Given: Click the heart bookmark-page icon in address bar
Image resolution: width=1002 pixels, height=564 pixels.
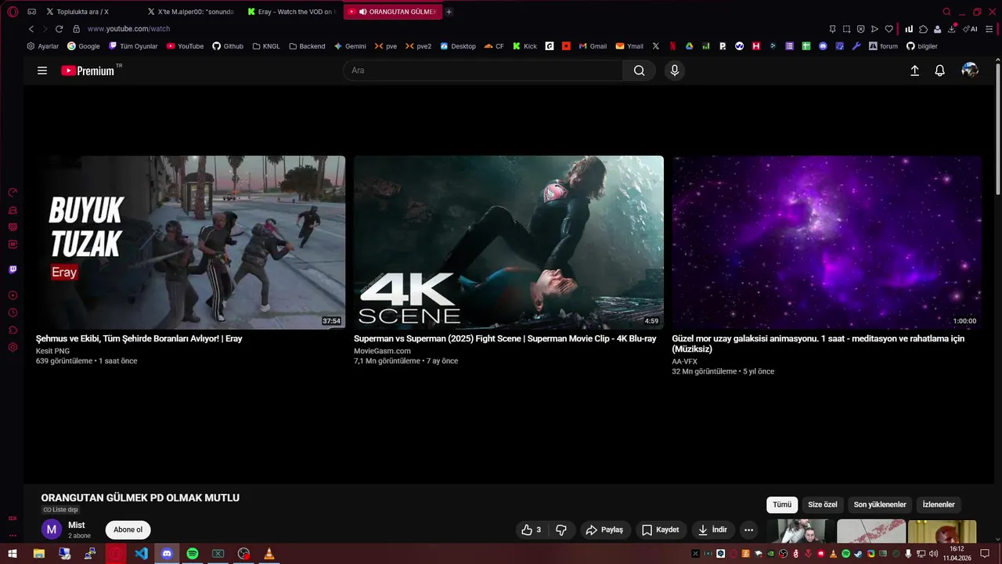Looking at the screenshot, I should (x=889, y=29).
